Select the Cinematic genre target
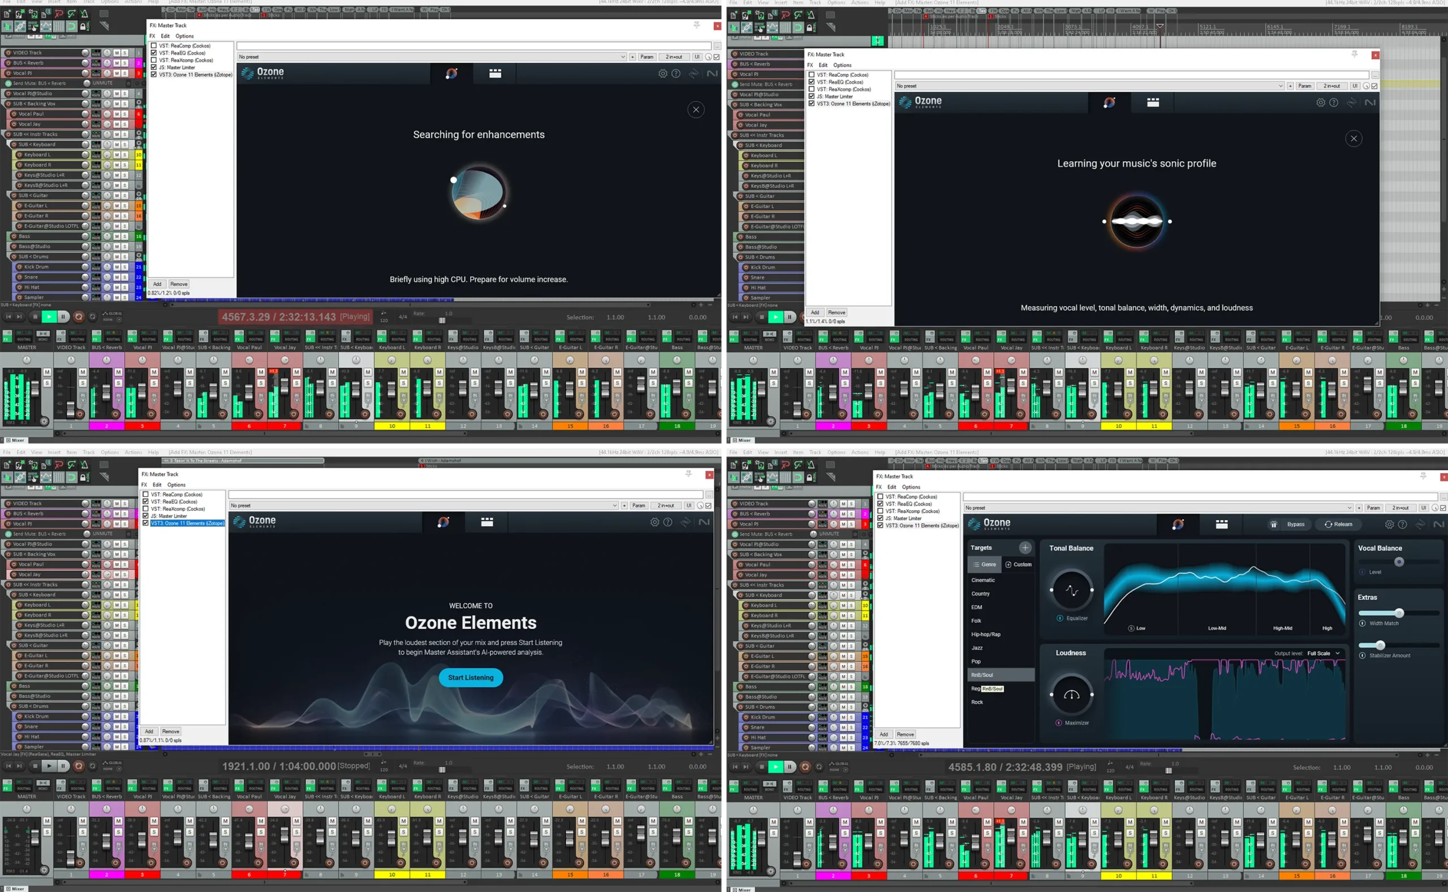The height and width of the screenshot is (892, 1448). pos(1001,580)
